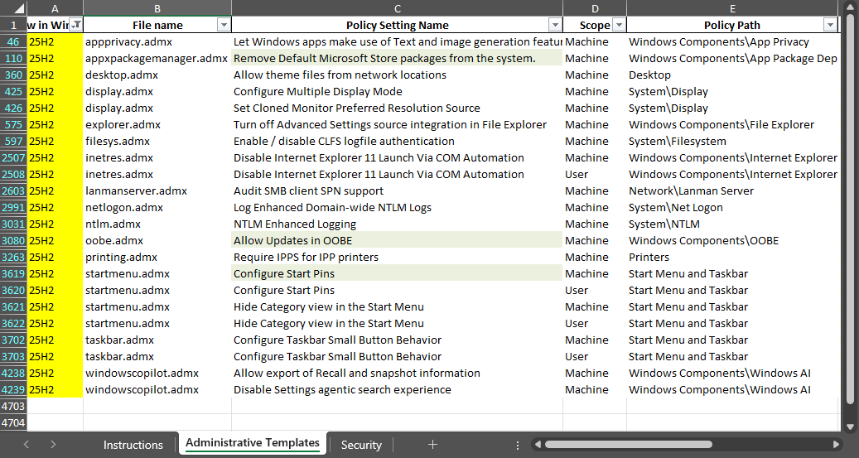This screenshot has height=458, width=859.
Task: Select 'Allow export of Recall and snapshot information'
Action: point(397,373)
